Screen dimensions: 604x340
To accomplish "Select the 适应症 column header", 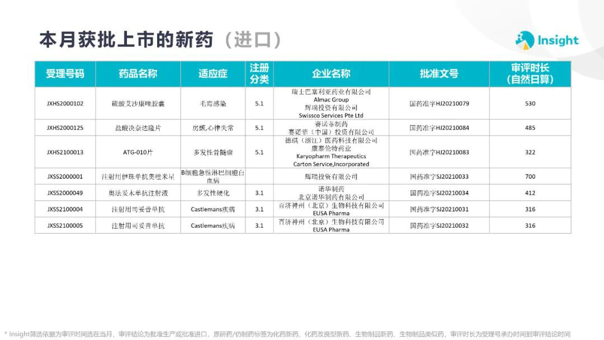I will 213,74.
